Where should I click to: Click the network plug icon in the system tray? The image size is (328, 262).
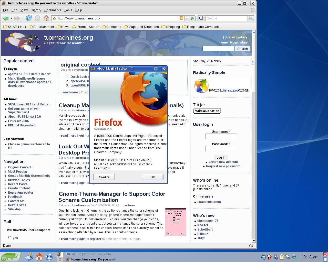[288, 257]
